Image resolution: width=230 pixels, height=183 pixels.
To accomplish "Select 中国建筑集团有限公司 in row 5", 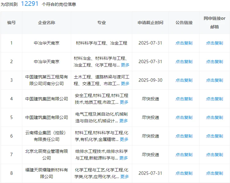I will [x=46, y=117].
